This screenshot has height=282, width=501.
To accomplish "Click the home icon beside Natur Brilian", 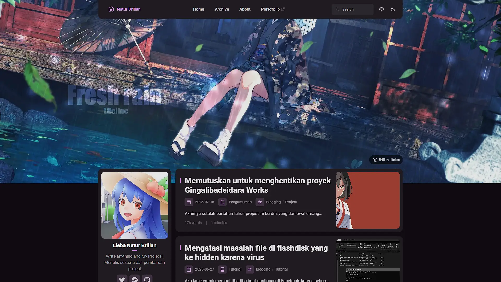I will 111,9.
